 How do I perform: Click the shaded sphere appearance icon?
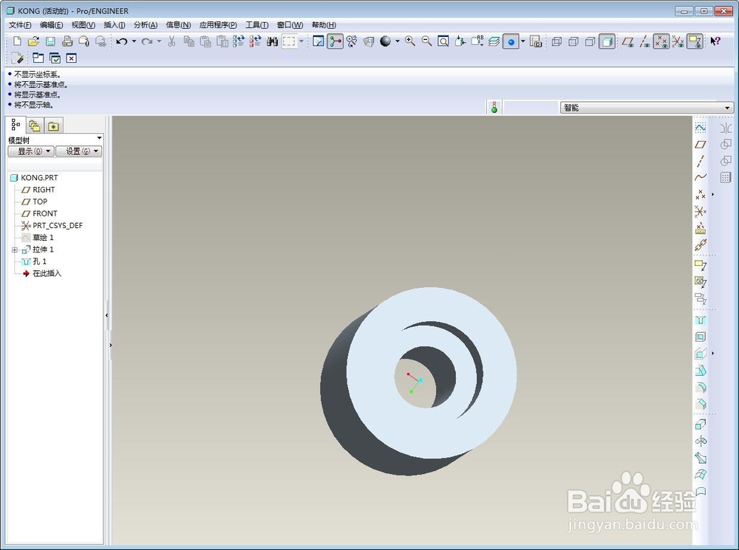386,41
